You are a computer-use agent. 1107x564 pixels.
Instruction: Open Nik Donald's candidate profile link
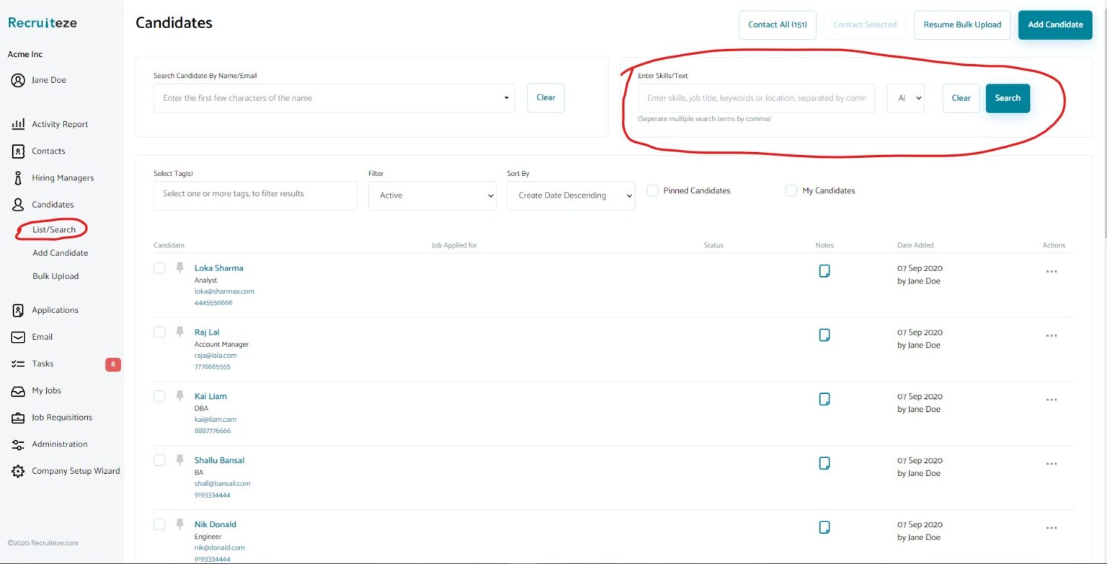click(215, 524)
